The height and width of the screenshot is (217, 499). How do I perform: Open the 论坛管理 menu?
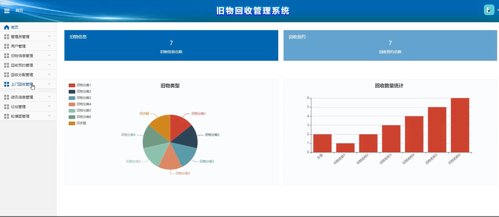pyautogui.click(x=28, y=107)
